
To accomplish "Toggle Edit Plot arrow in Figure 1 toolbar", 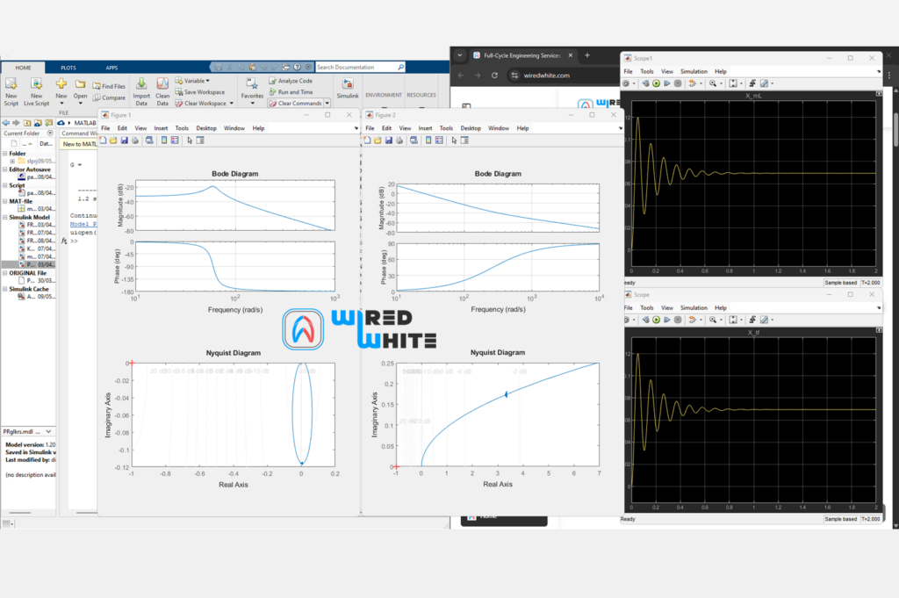I will pyautogui.click(x=190, y=140).
